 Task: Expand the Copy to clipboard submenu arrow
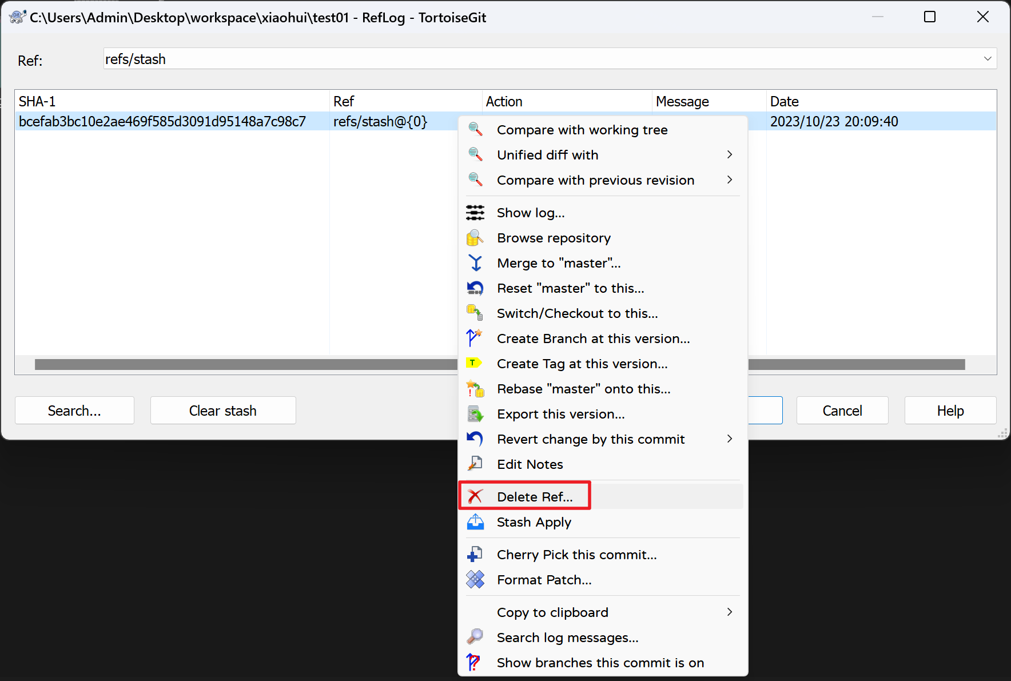tap(730, 612)
